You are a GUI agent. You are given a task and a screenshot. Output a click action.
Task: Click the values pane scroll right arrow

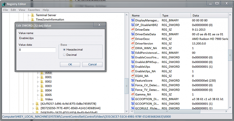pyautogui.click(x=226, y=111)
